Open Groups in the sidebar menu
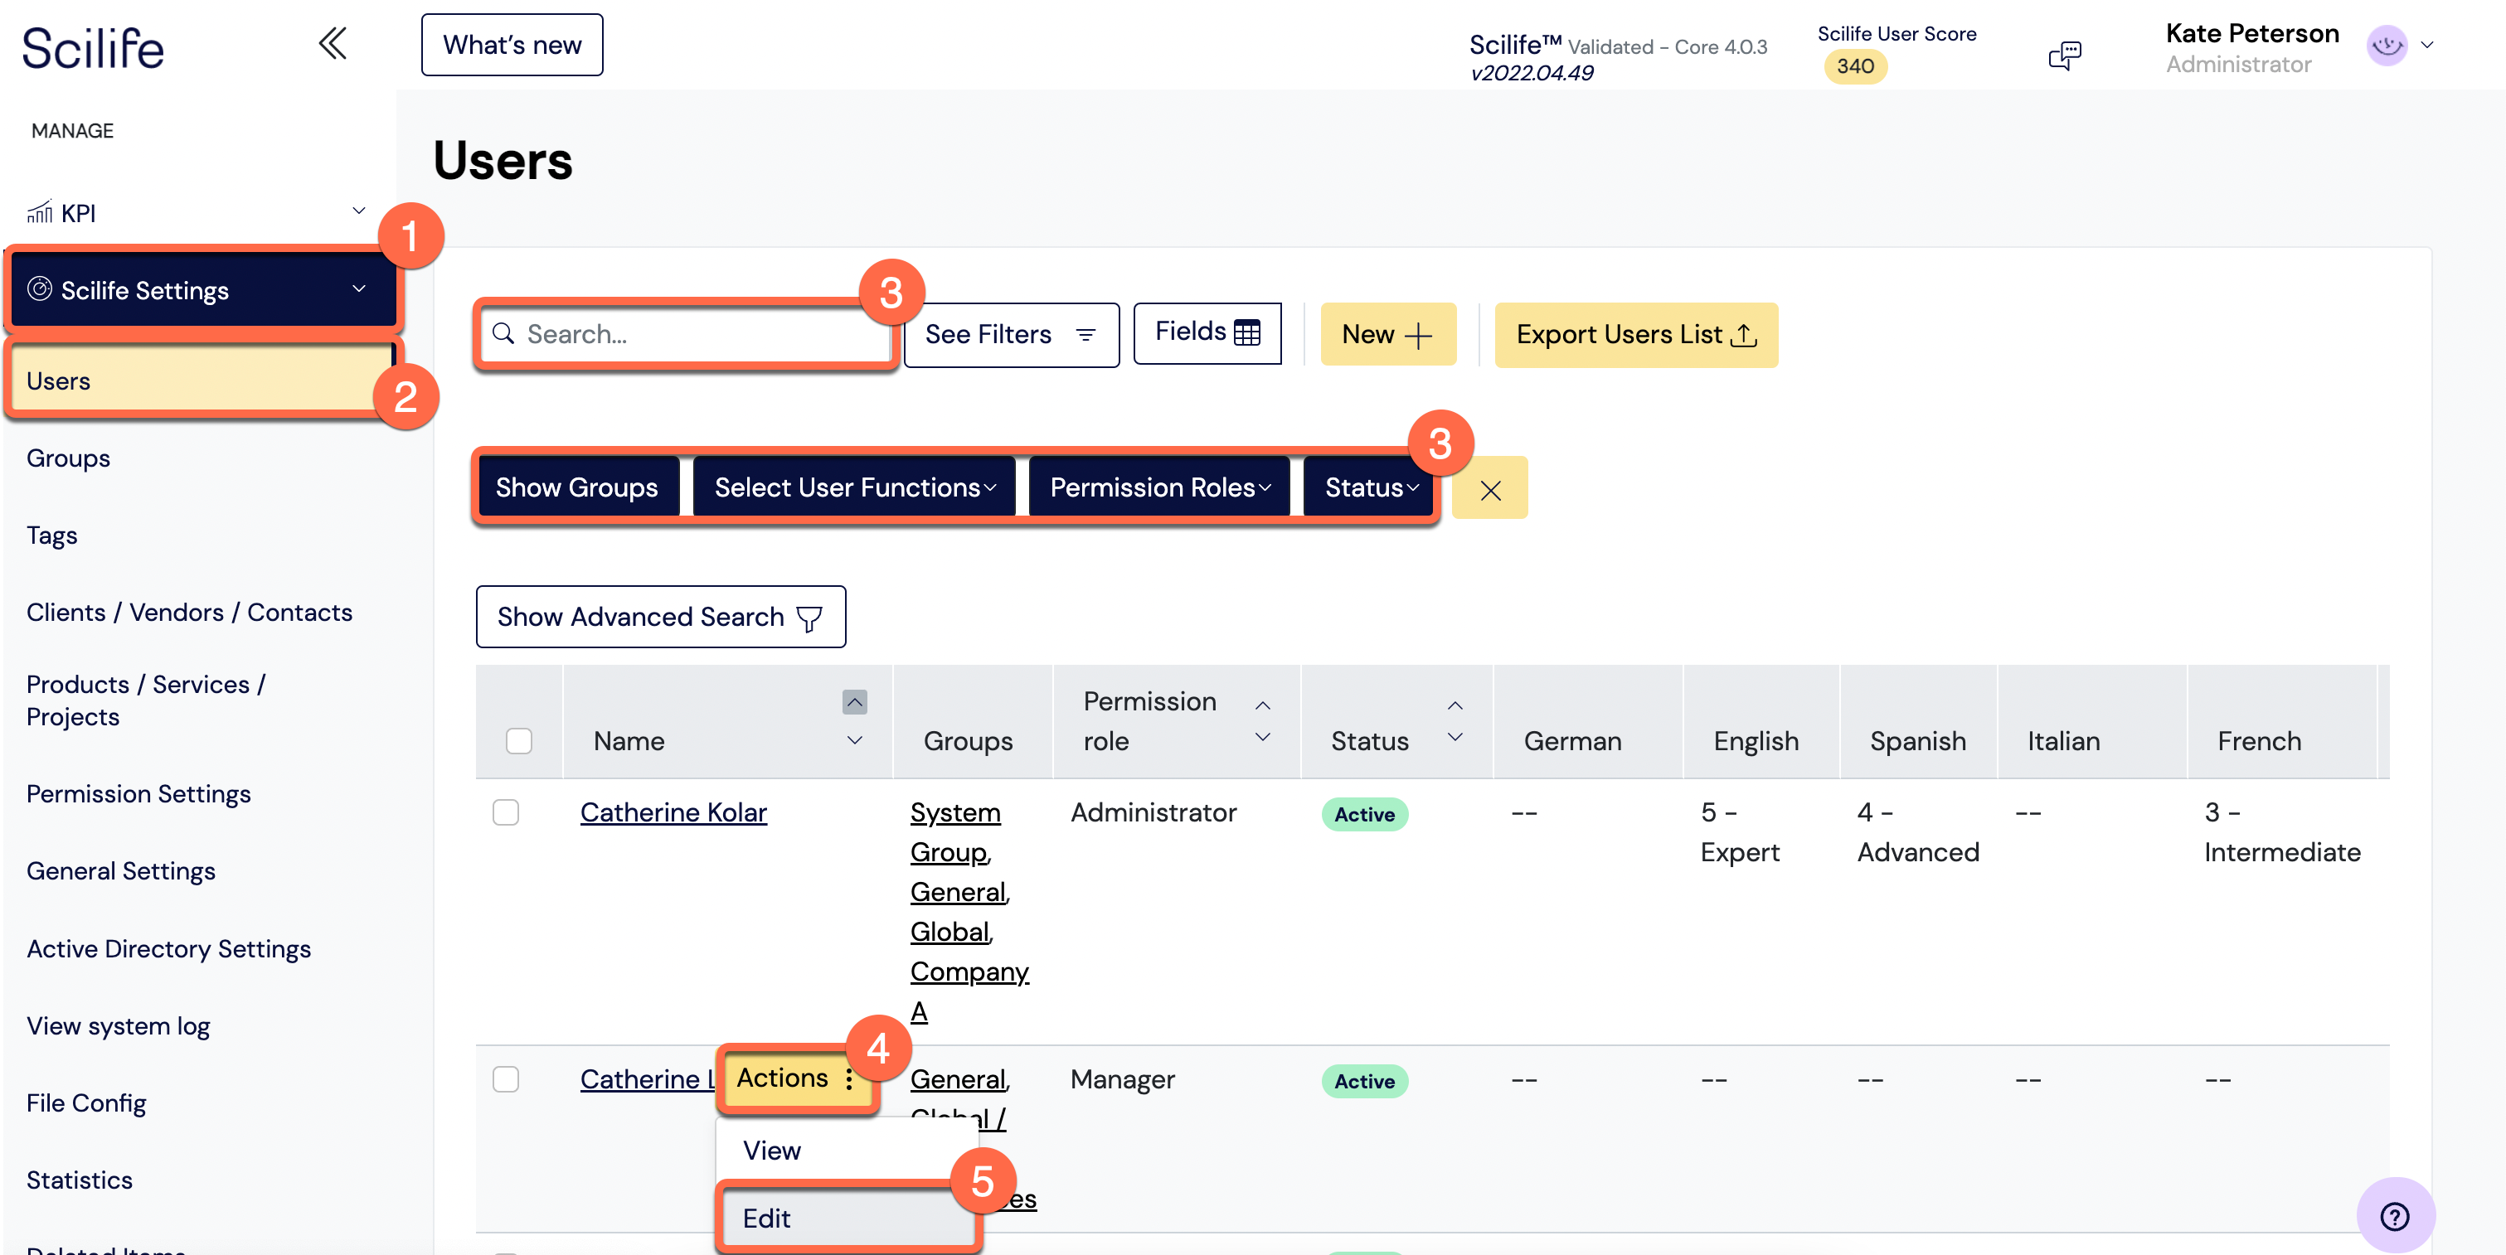This screenshot has width=2506, height=1255. click(x=68, y=458)
